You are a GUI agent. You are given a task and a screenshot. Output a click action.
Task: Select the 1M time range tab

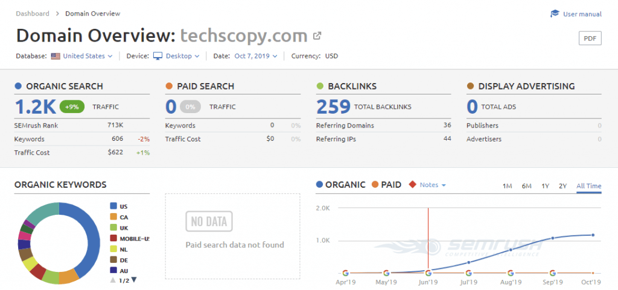(507, 187)
